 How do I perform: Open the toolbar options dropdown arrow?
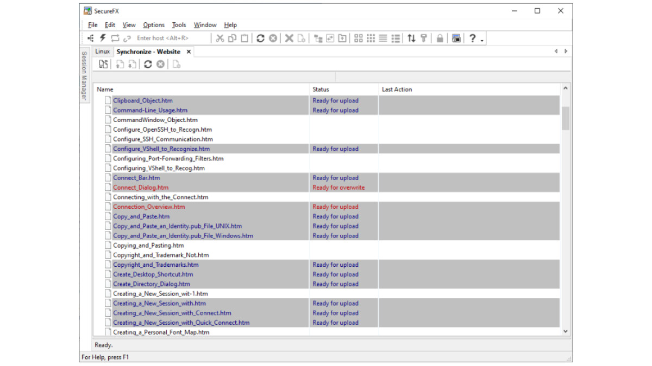tap(482, 40)
